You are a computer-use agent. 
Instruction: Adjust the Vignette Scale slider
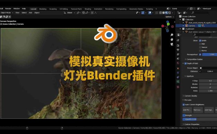(x=200, y=119)
